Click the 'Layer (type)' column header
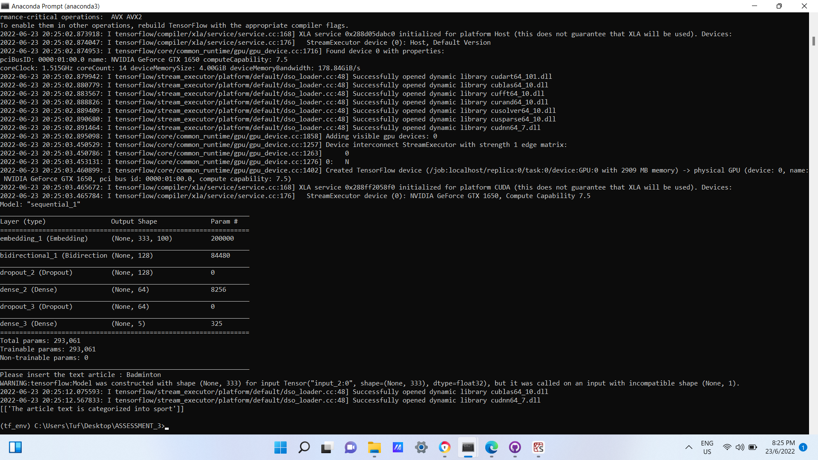Viewport: 818px width, 460px height. (x=23, y=221)
